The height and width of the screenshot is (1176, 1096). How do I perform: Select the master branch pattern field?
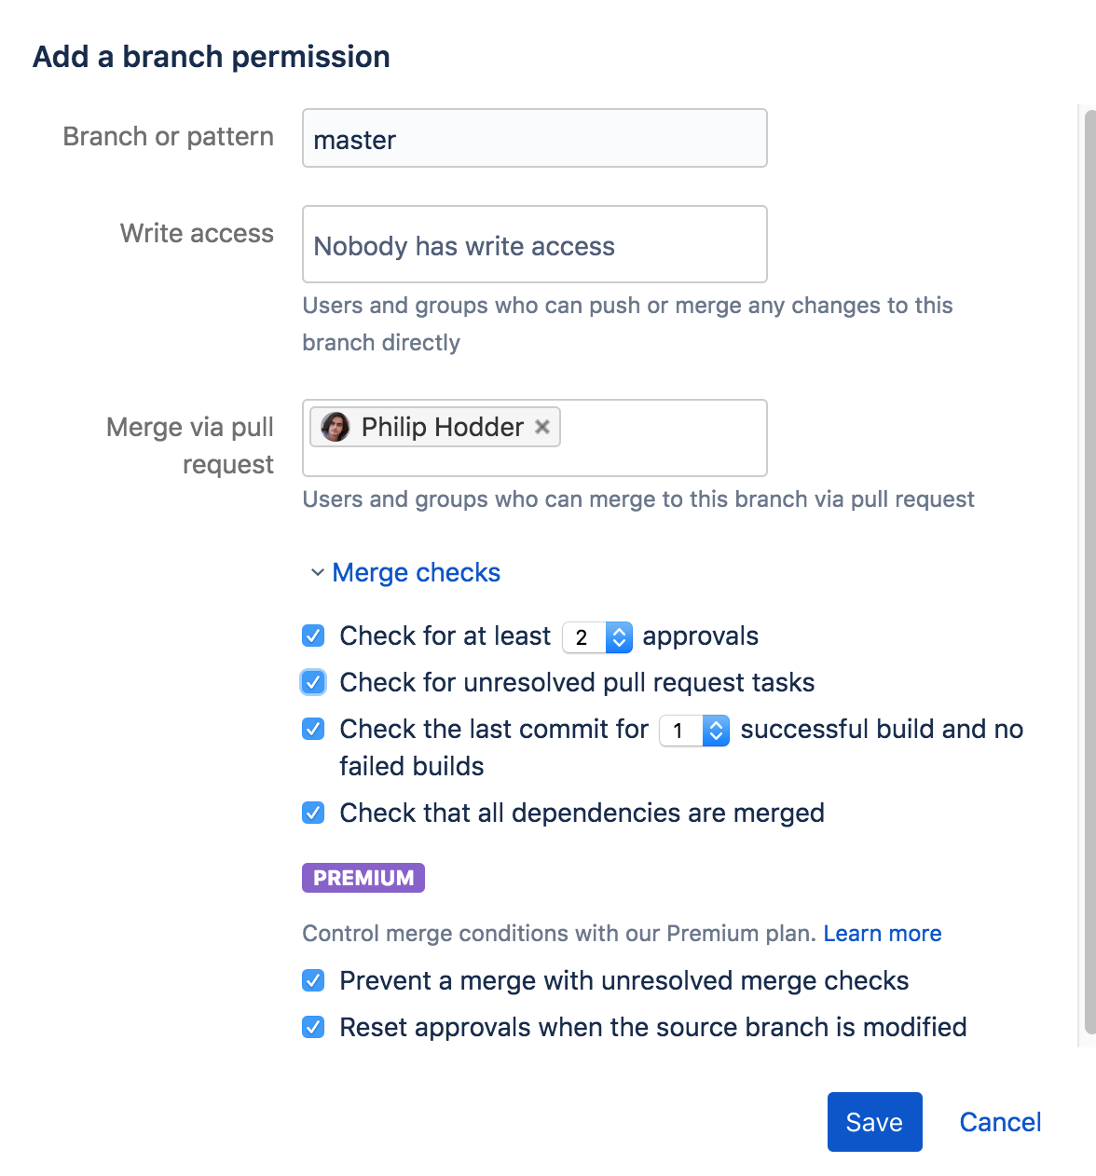(534, 138)
